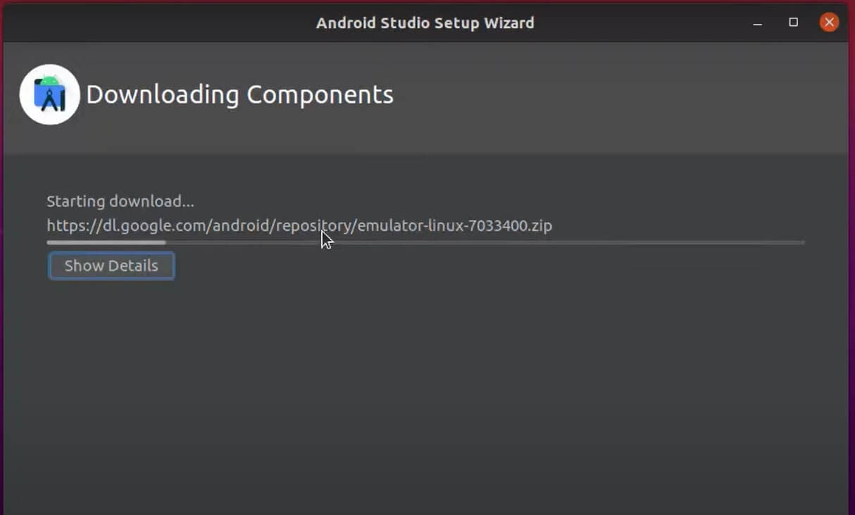855x515 pixels.
Task: Click the Android Studio logo icon
Action: click(49, 94)
